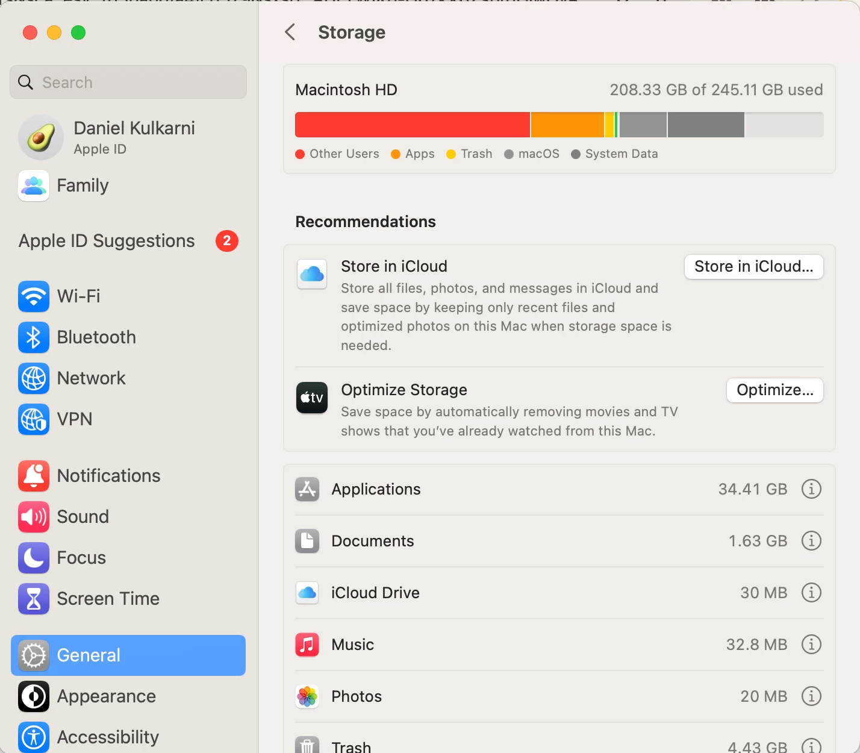Click the 34.41 GB size value
This screenshot has height=753, width=860.
[753, 489]
